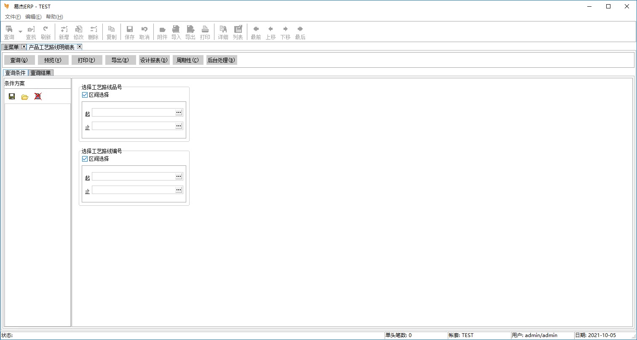Click the 刷新 toolbar icon
Viewport: 637px width, 340px height.
point(45,32)
